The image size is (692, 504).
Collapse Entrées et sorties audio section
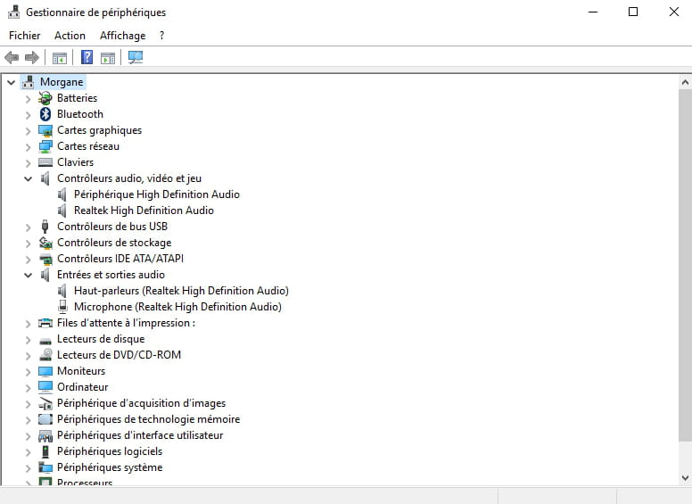28,275
